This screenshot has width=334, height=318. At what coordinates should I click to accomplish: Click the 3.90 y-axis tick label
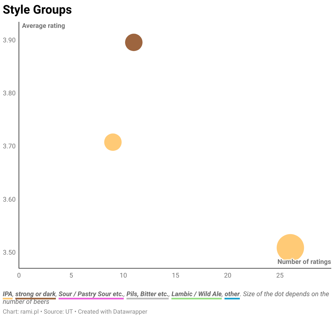point(9,40)
